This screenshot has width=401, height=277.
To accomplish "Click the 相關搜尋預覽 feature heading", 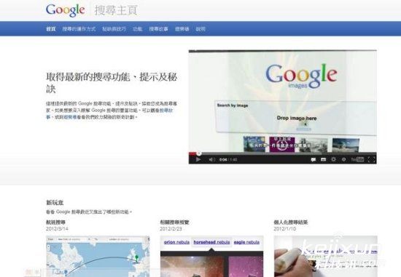I will tap(175, 222).
